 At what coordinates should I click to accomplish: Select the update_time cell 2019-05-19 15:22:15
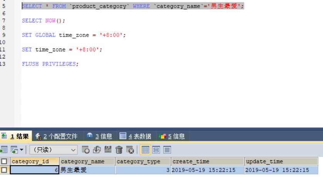(x=281, y=170)
